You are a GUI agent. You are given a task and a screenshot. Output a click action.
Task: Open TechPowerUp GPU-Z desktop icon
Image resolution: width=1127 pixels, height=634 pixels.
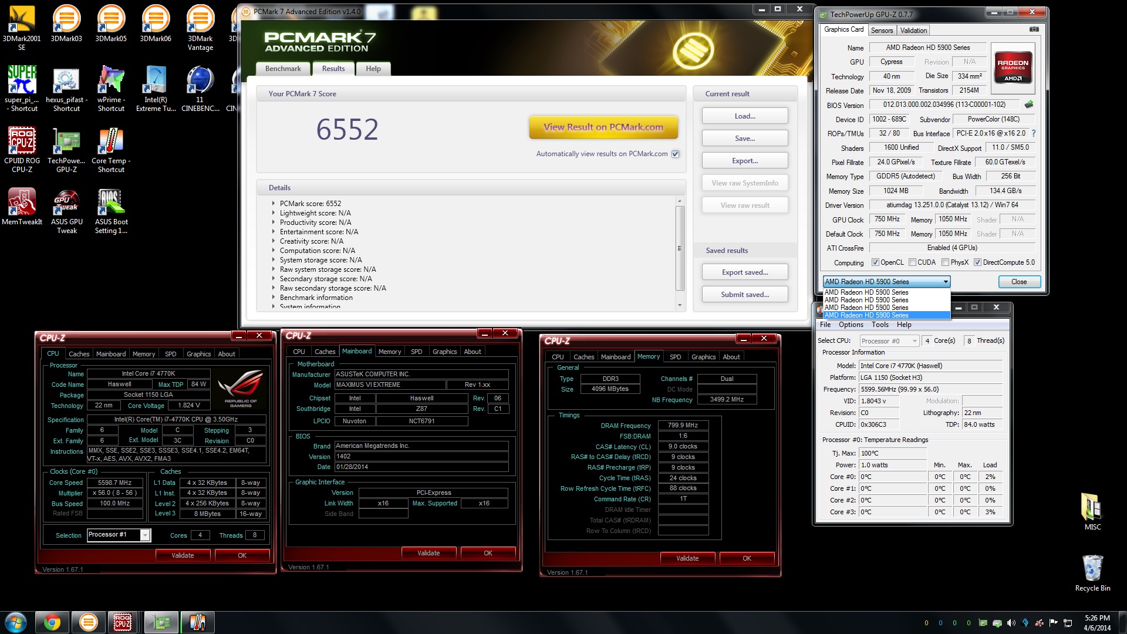point(66,150)
